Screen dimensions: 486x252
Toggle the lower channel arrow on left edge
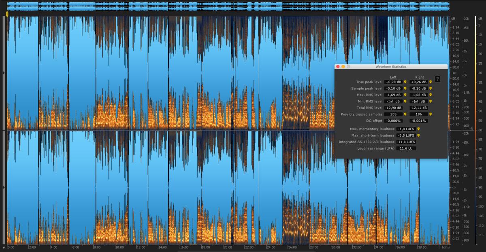4,188
